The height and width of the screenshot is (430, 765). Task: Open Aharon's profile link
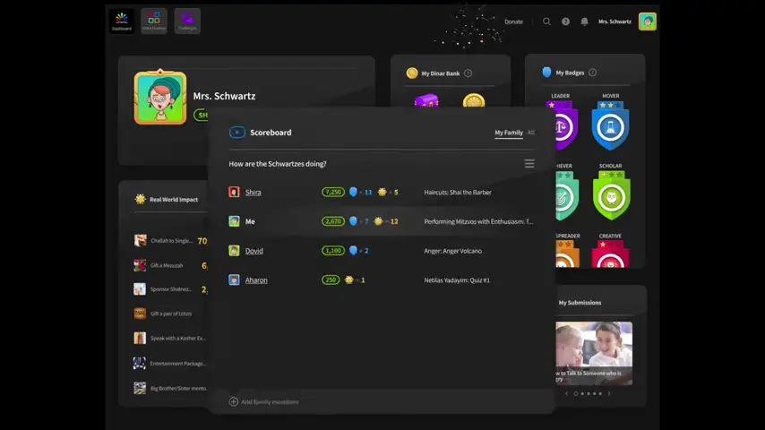point(256,280)
